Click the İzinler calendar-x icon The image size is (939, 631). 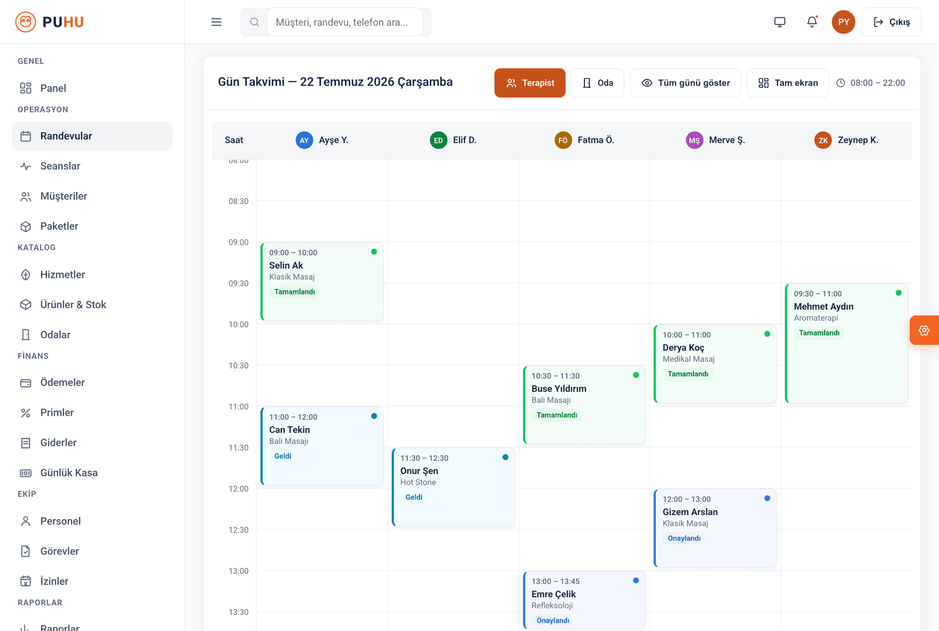click(x=25, y=582)
